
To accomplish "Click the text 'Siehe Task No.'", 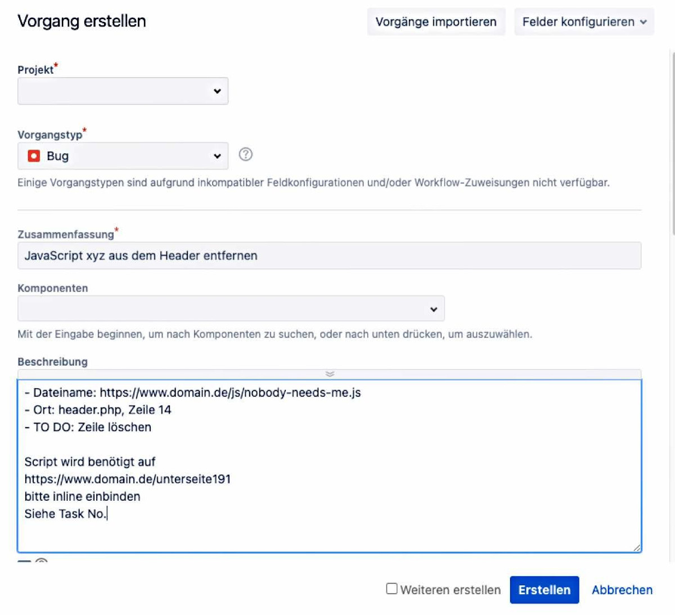I will [x=65, y=514].
